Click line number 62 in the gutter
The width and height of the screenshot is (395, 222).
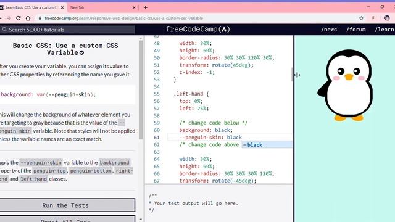[x=157, y=145]
